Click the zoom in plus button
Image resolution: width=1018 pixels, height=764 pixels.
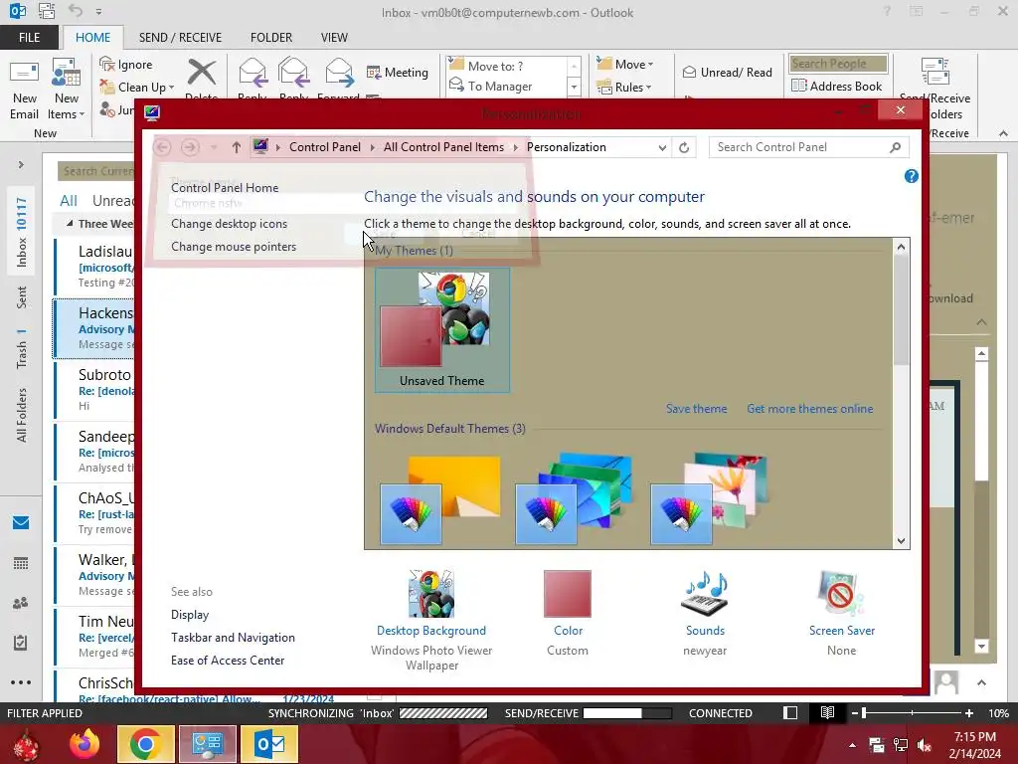tap(968, 712)
